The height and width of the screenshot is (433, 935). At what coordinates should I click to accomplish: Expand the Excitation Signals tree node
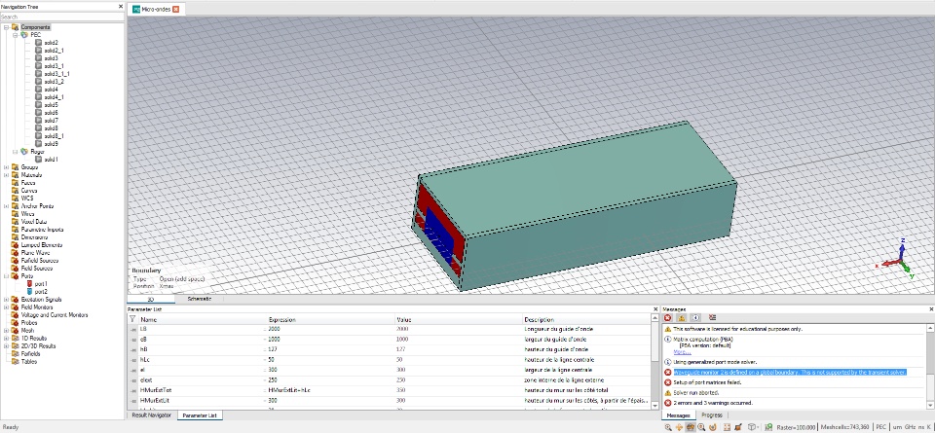point(6,299)
